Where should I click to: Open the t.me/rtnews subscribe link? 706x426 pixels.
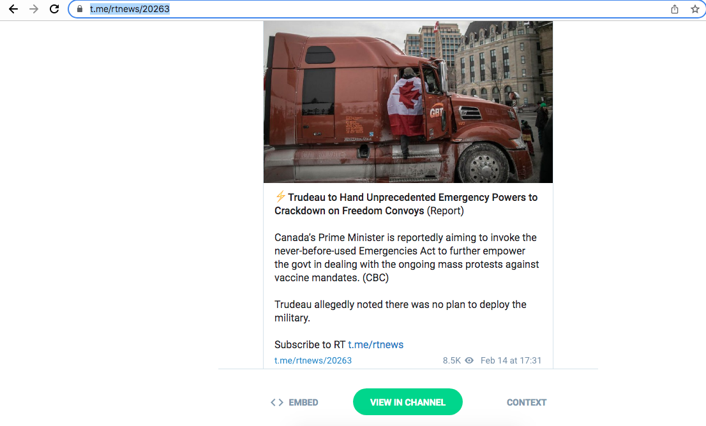click(375, 344)
